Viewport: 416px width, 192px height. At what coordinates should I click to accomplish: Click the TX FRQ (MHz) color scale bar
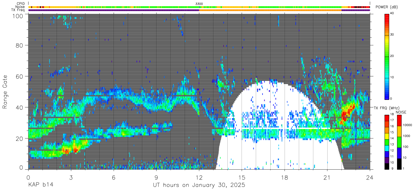[x=387, y=142]
